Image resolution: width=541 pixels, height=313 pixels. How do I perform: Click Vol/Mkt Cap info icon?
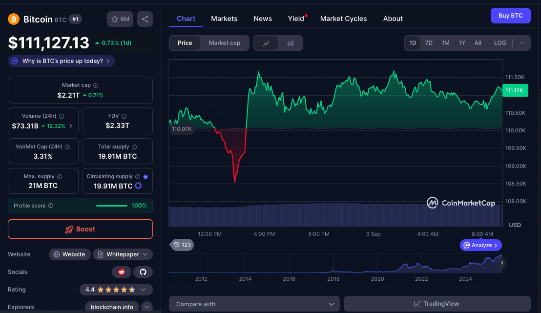pyautogui.click(x=67, y=147)
